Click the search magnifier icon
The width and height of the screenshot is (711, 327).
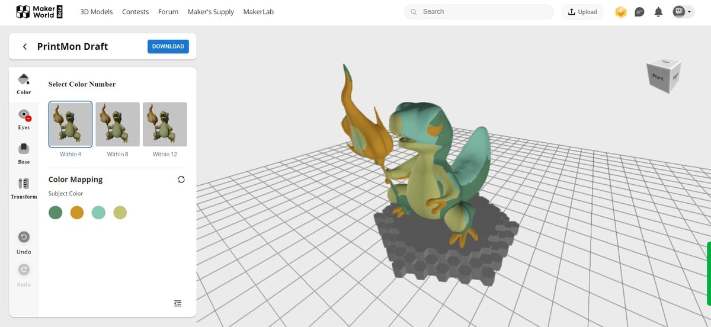pos(414,12)
